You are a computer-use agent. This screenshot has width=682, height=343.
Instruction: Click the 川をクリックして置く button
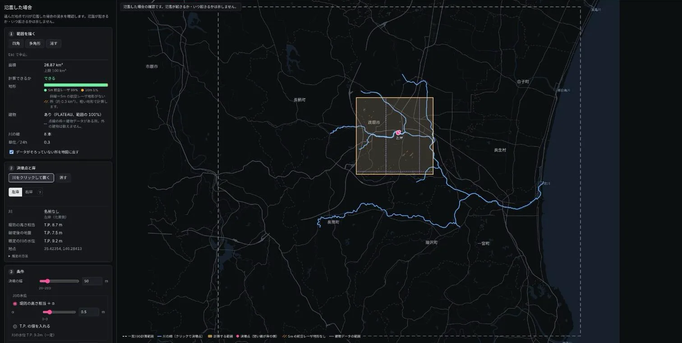tap(31, 178)
